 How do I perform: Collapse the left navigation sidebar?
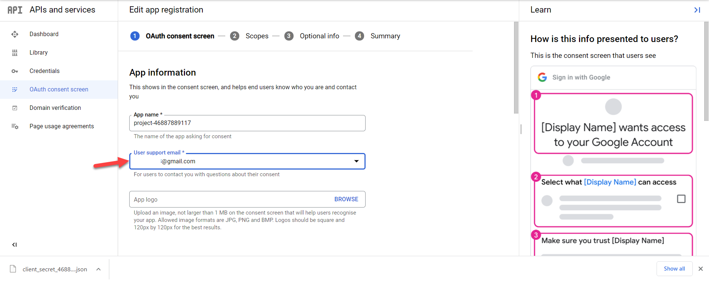tap(14, 244)
